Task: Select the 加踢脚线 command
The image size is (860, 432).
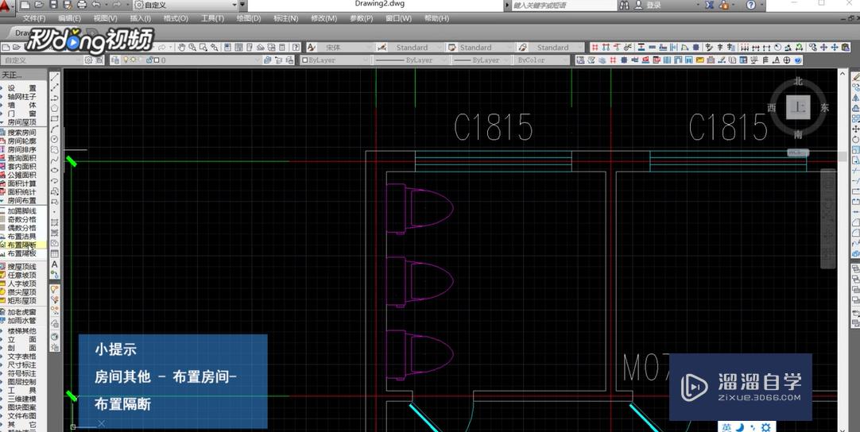Action: [22, 211]
